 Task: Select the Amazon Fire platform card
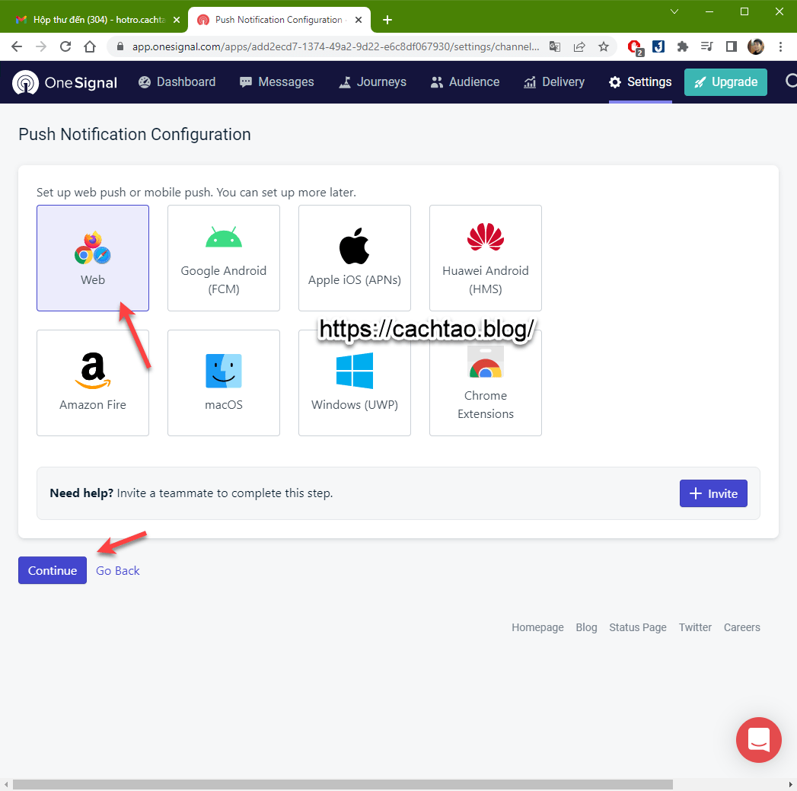pos(93,383)
